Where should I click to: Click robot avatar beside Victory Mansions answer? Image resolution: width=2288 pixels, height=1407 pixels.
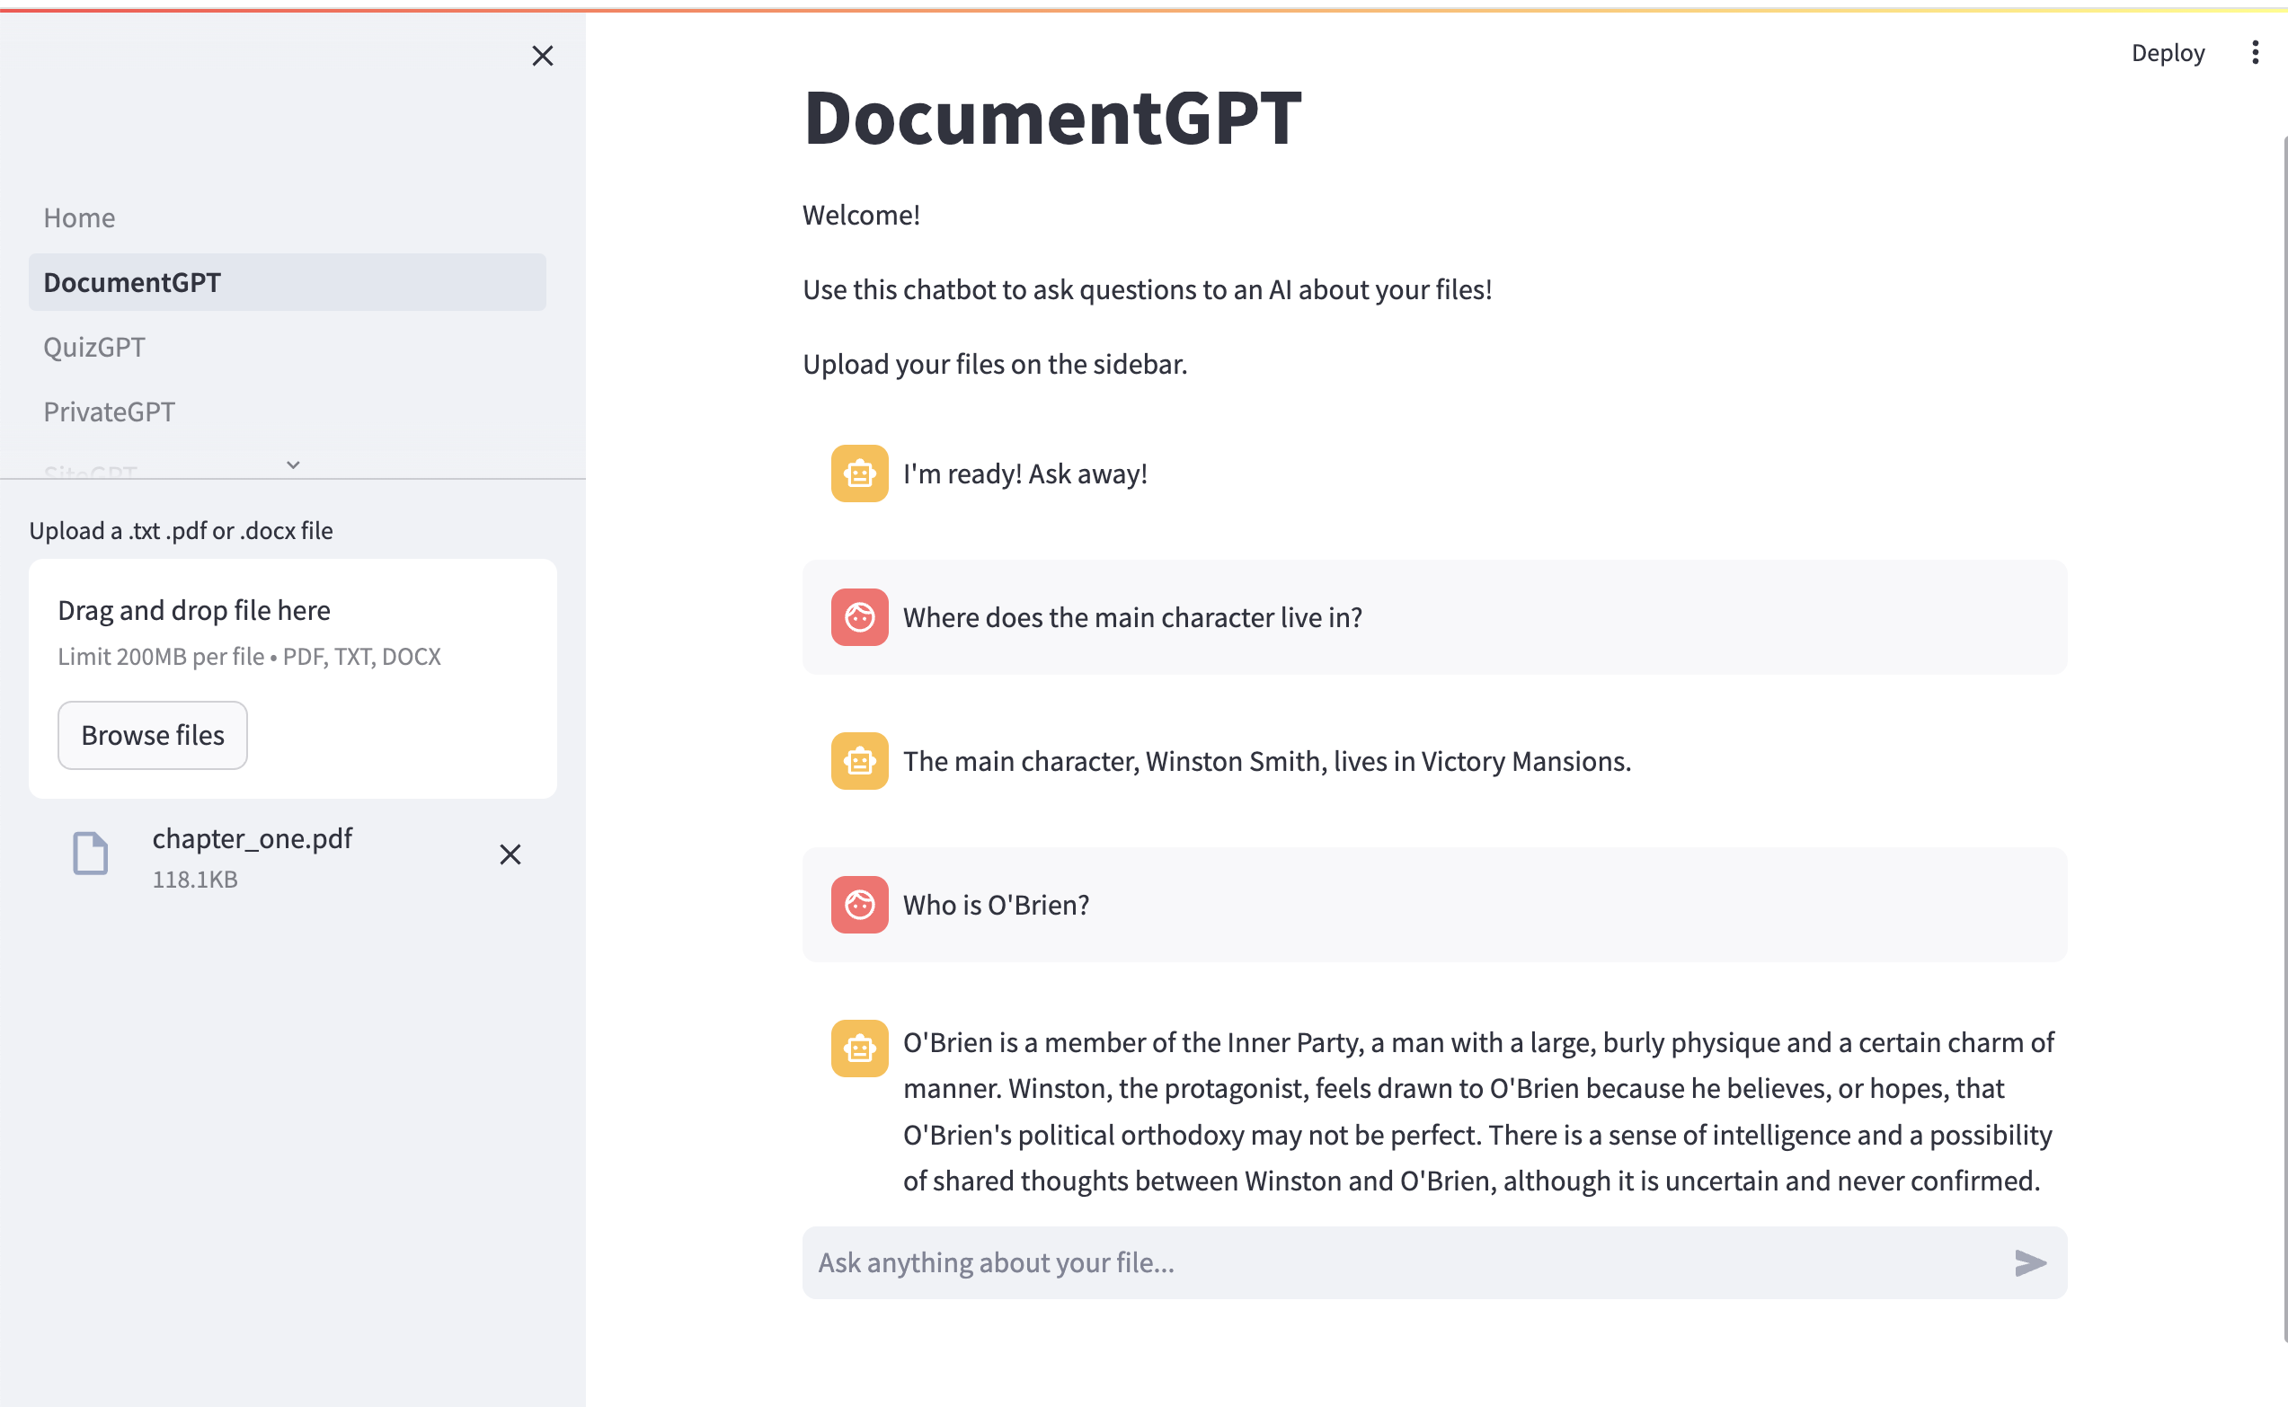(859, 761)
